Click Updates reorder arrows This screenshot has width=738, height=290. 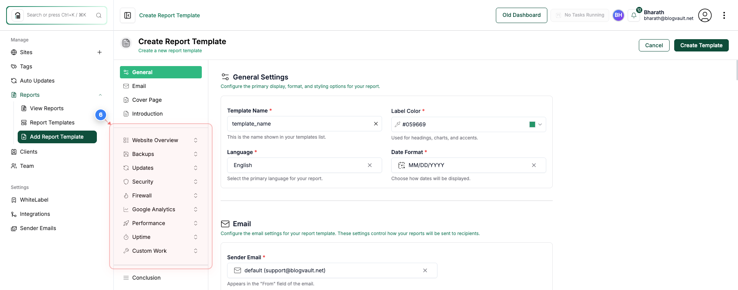tap(196, 168)
